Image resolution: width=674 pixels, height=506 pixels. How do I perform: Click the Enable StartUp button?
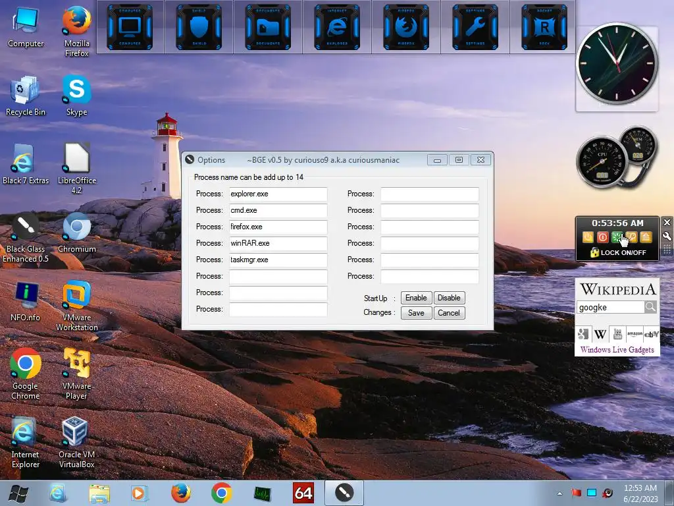[x=416, y=298]
